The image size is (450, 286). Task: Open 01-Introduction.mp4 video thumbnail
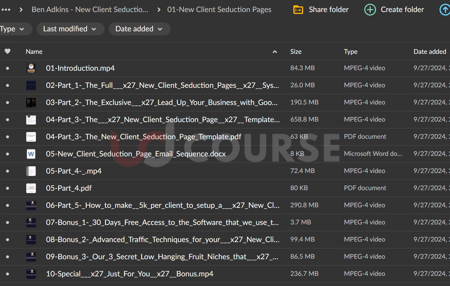31,68
